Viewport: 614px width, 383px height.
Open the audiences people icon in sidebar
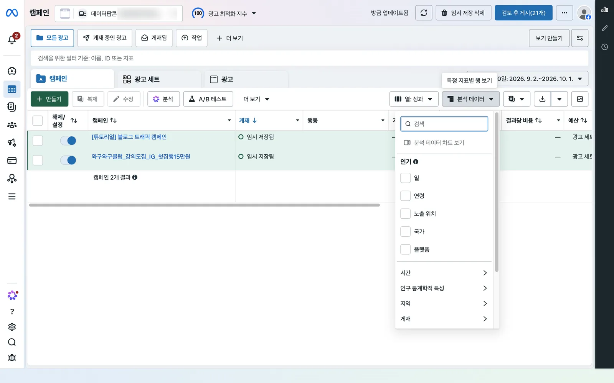point(12,125)
